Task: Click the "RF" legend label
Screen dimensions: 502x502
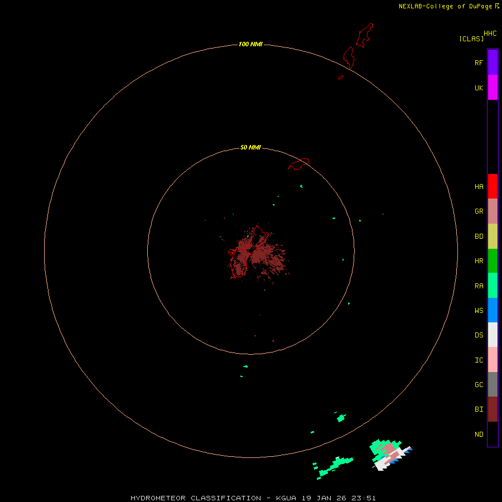Action: [x=479, y=63]
